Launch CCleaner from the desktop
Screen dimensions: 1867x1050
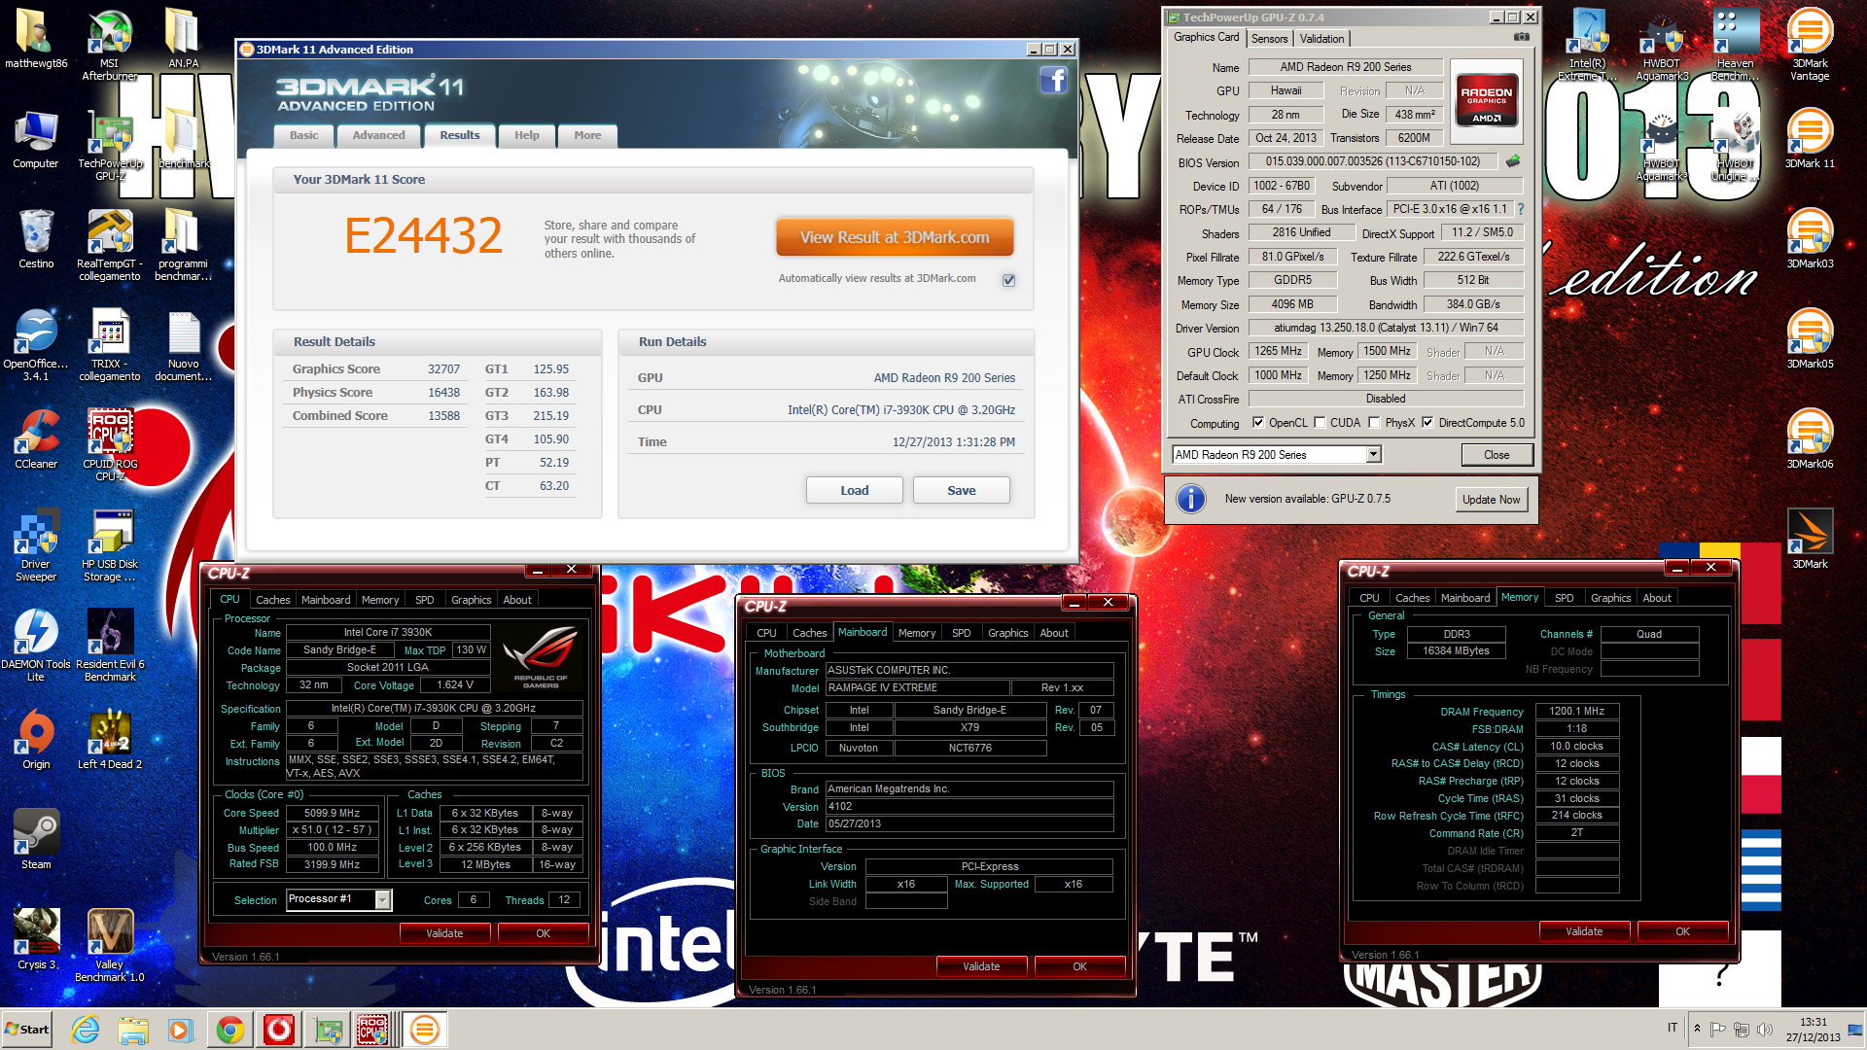click(x=36, y=439)
